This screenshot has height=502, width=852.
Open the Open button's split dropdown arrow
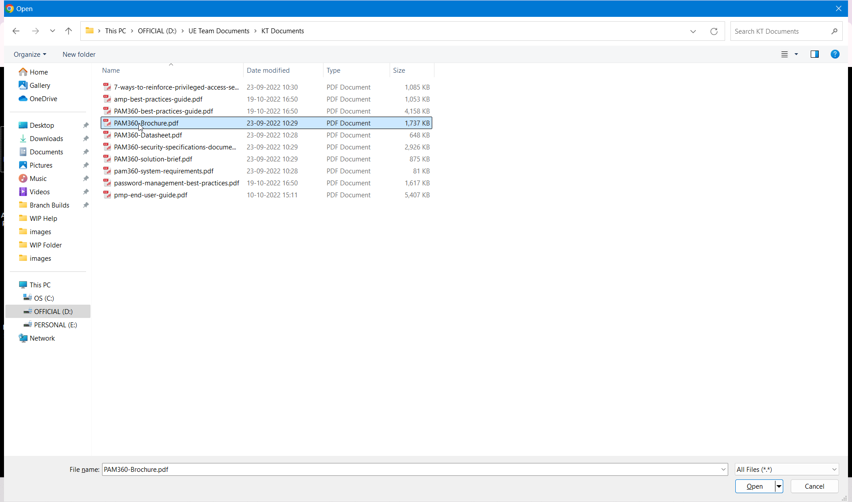(779, 486)
